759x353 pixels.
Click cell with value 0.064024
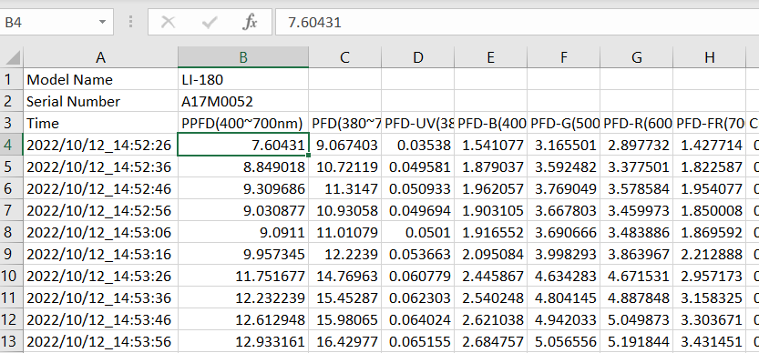click(x=417, y=319)
